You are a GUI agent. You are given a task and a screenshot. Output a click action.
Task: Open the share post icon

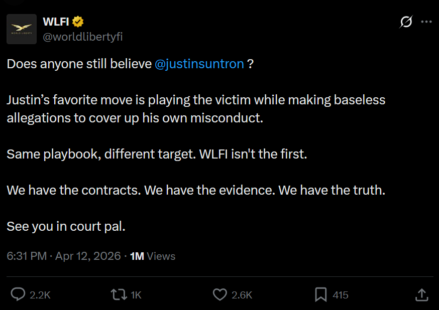[422, 294]
